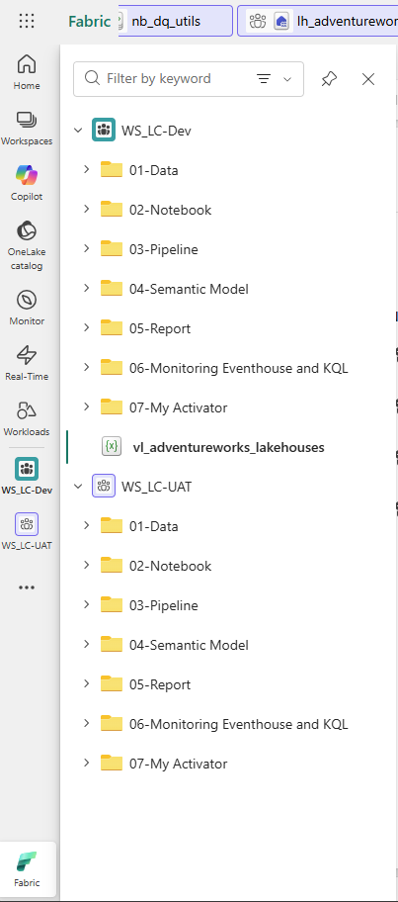Select 06-Monitoring Eventhouse and KQL in WS_LC-UAT

(x=239, y=724)
